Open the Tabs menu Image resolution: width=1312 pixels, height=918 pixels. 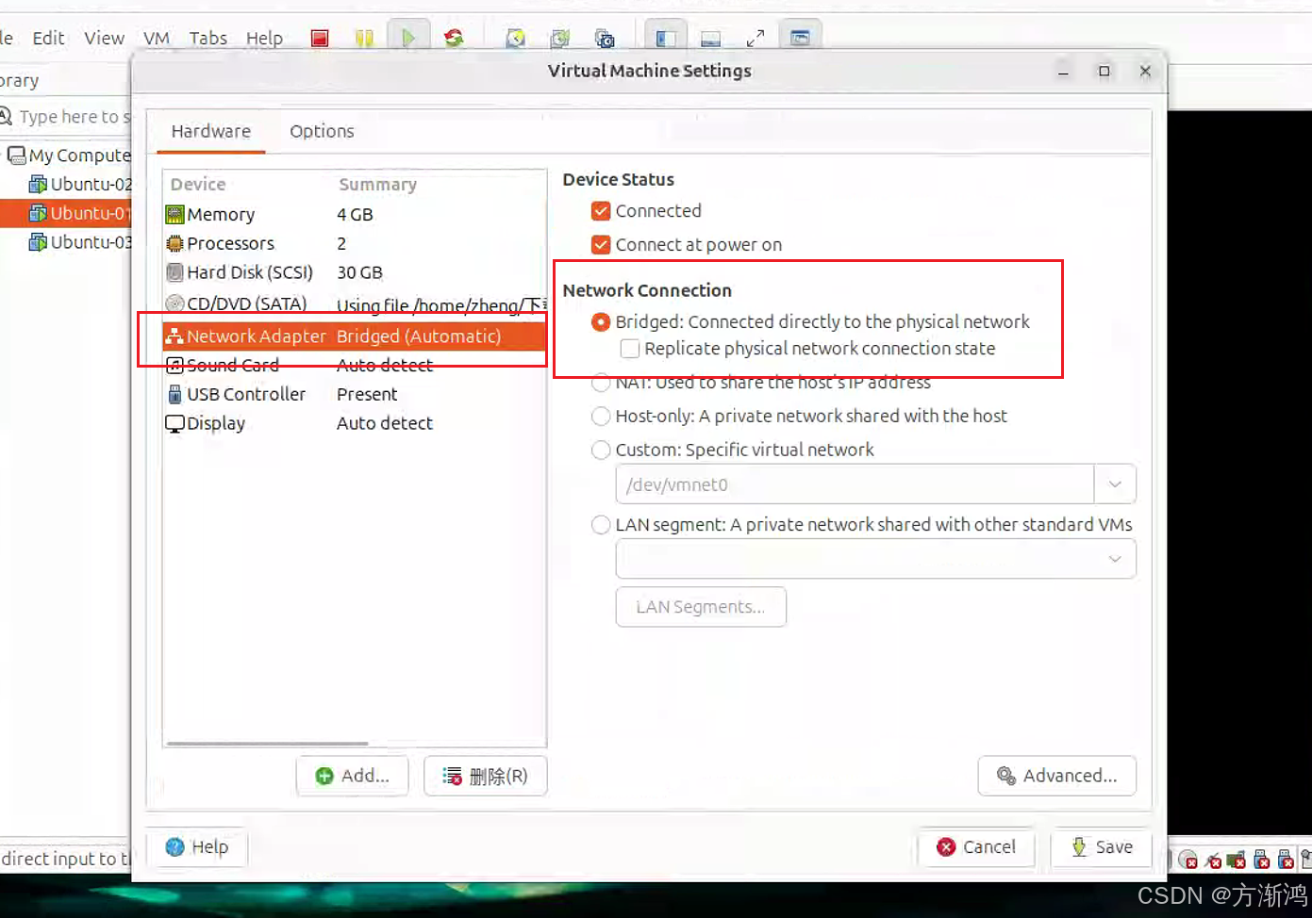(208, 38)
